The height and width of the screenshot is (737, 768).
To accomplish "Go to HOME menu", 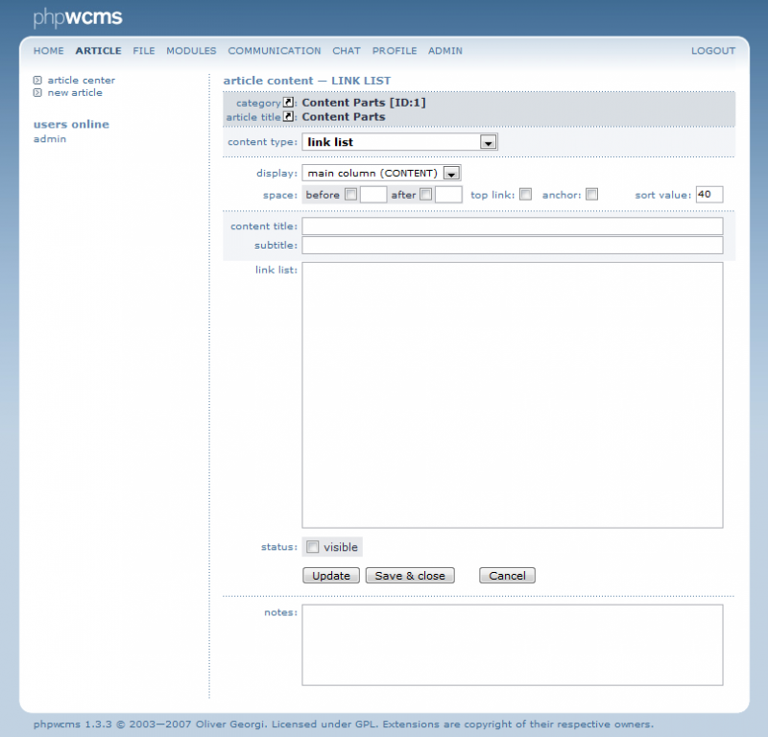I will click(49, 51).
